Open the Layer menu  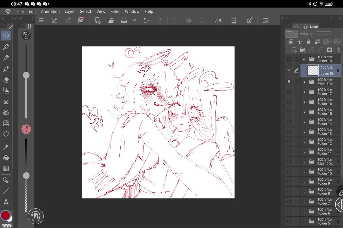[70, 11]
